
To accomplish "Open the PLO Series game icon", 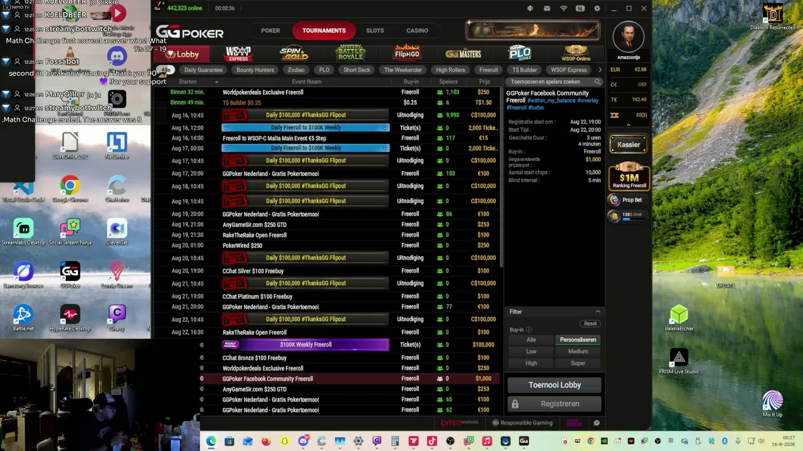I will [519, 54].
